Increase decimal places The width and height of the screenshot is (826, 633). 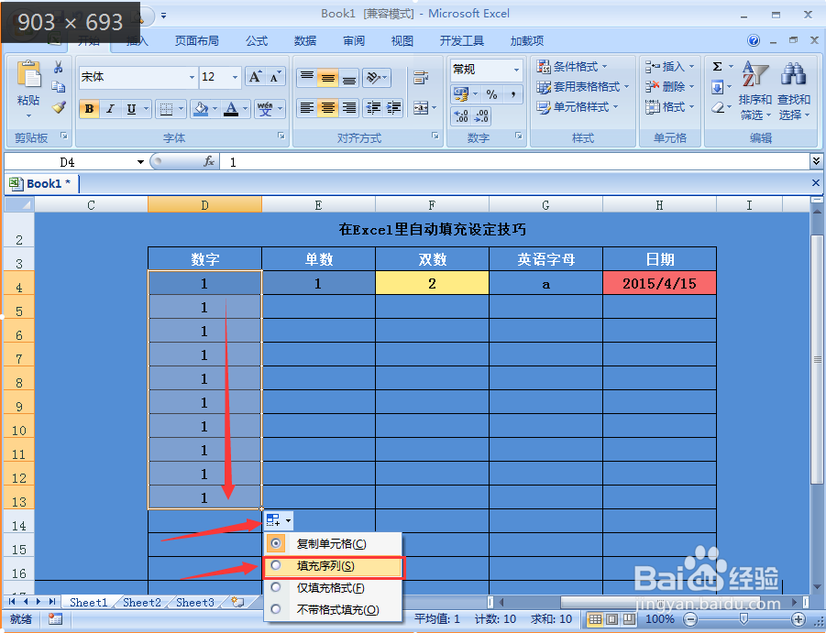[x=461, y=115]
